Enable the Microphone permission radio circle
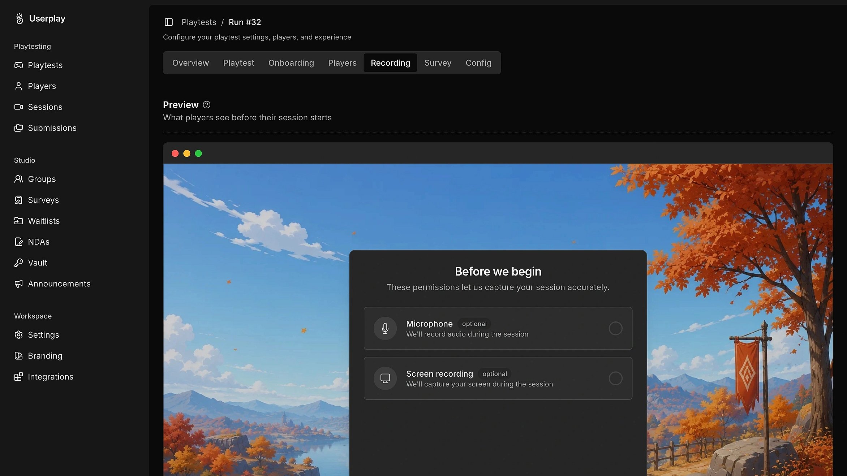The width and height of the screenshot is (847, 476). pos(615,328)
